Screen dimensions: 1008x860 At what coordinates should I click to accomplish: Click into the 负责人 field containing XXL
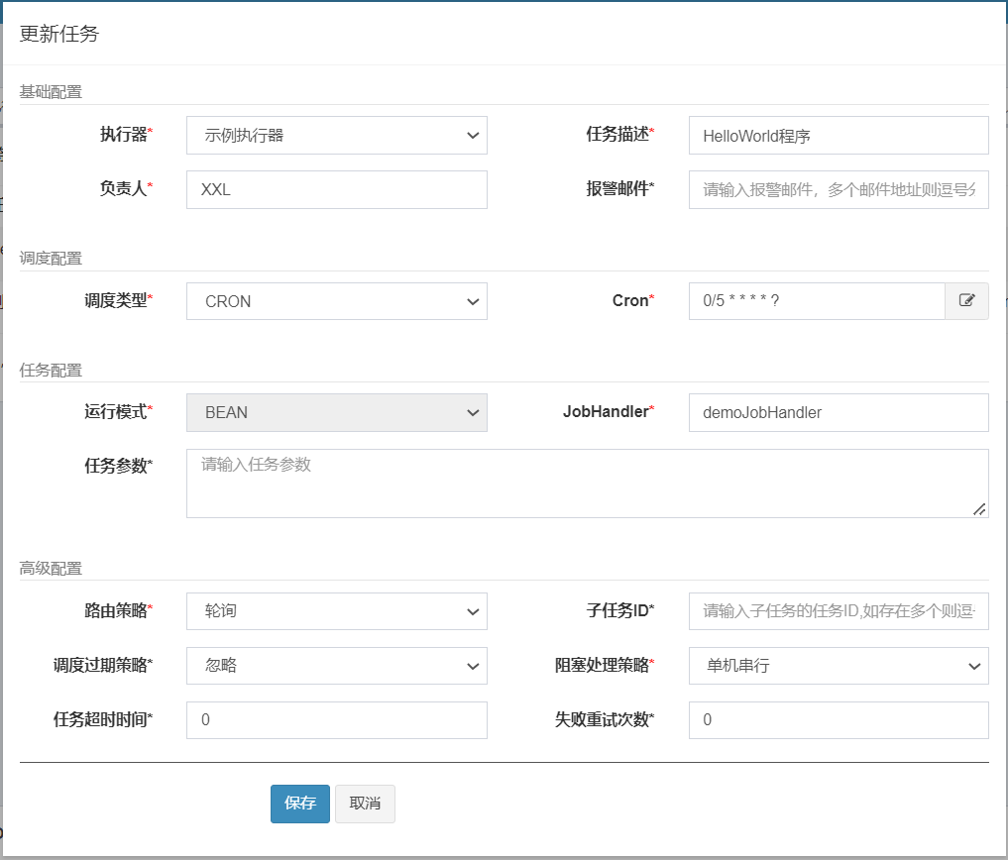[337, 189]
